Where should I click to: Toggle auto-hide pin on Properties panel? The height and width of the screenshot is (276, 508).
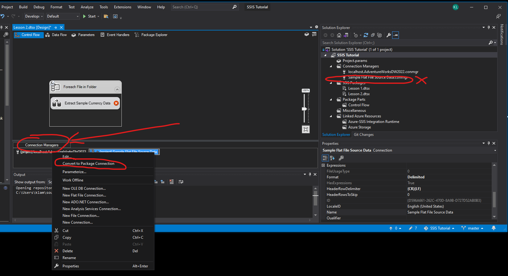[x=489, y=143]
